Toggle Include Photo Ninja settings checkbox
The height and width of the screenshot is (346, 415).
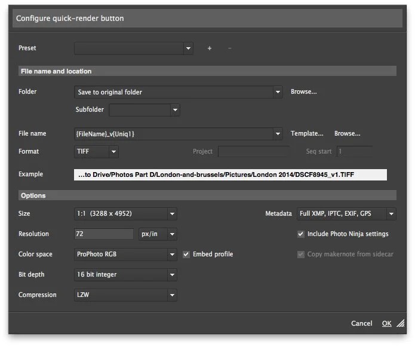point(301,234)
